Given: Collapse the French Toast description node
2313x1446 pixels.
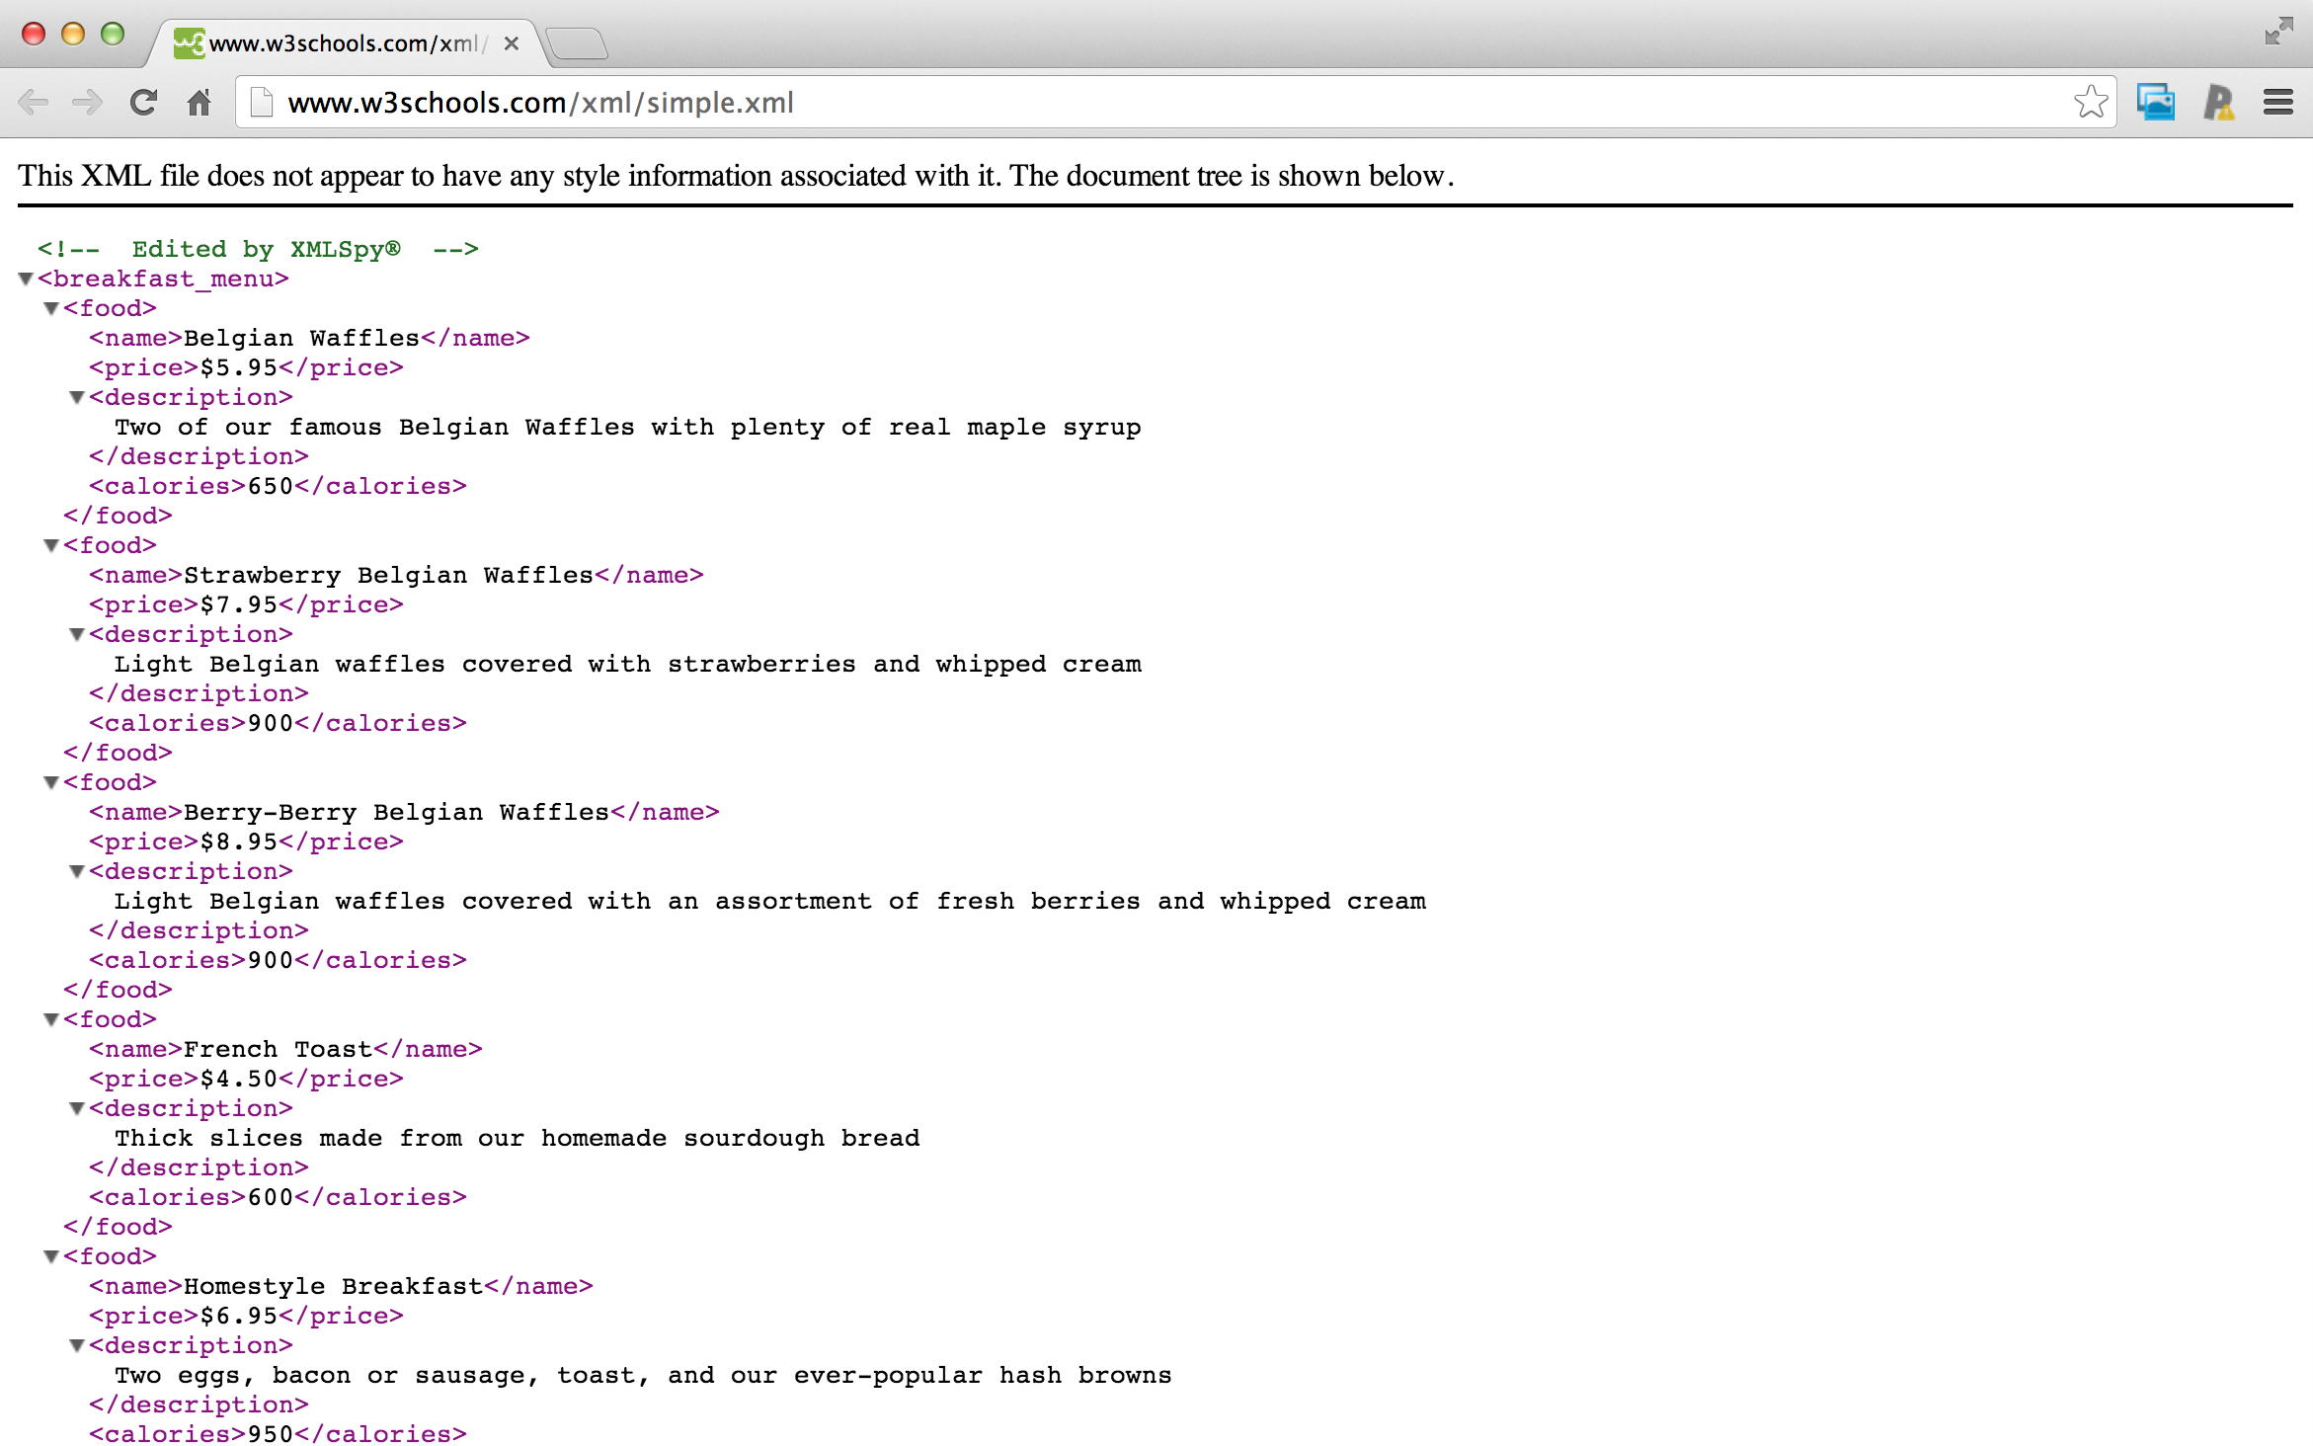Looking at the screenshot, I should click(78, 1108).
